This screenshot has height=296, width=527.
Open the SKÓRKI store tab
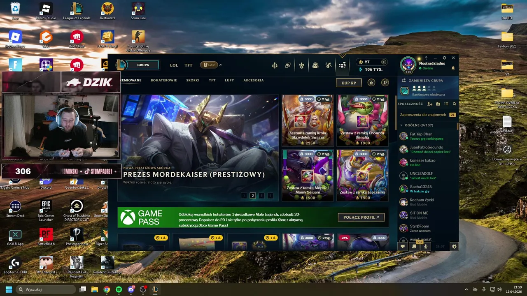(193, 80)
